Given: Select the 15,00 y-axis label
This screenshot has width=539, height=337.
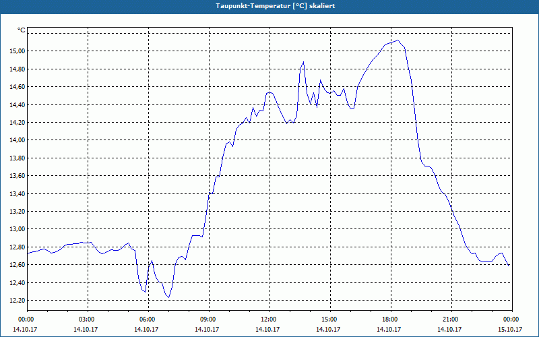Looking at the screenshot, I should pyautogui.click(x=18, y=51).
